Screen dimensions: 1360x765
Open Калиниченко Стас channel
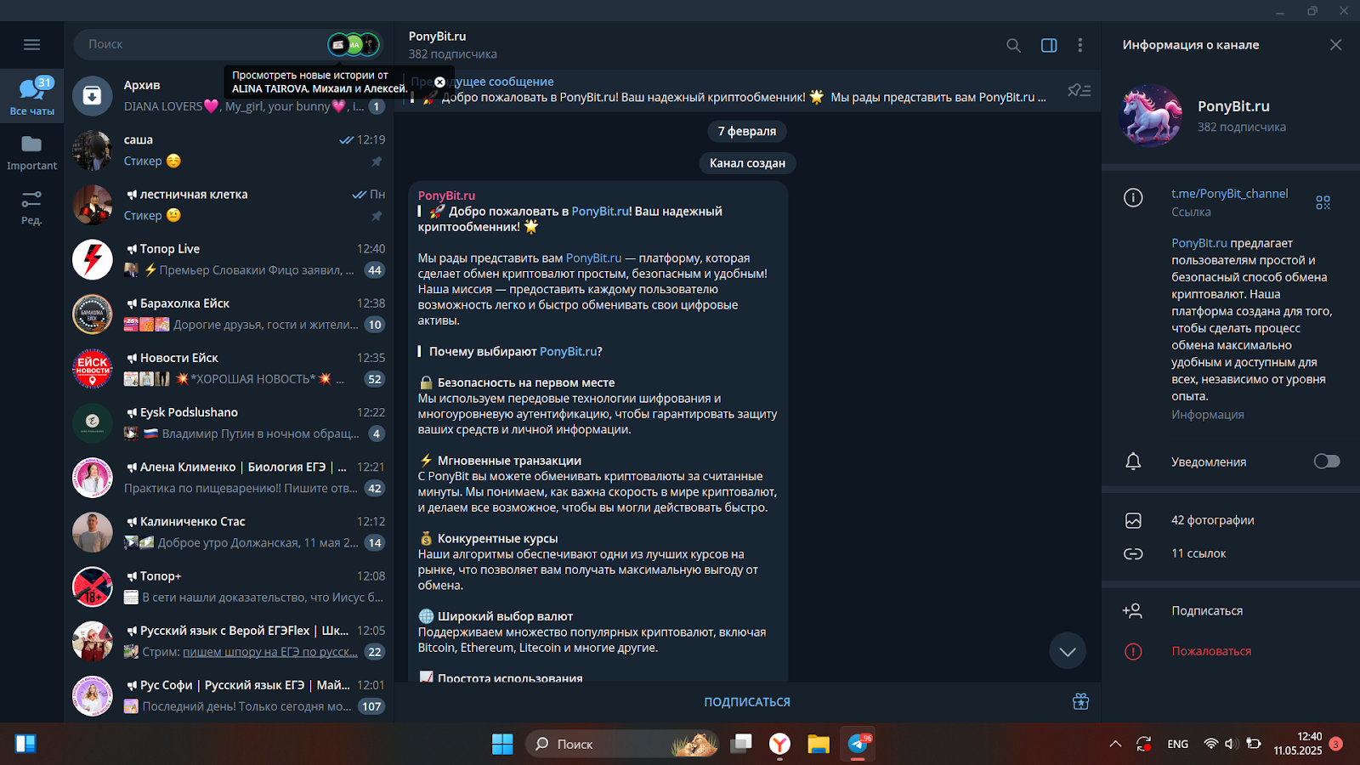229,532
